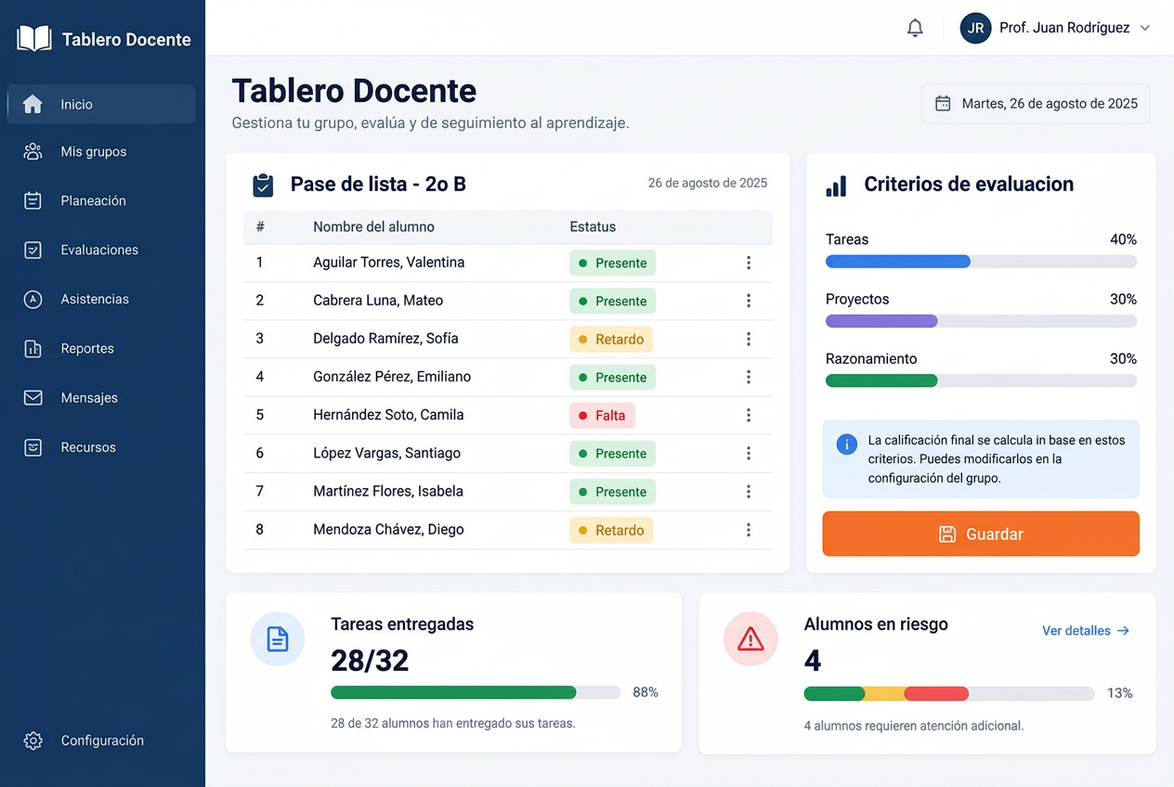Click the Alumnos en riesgo warning icon
The height and width of the screenshot is (787, 1174).
(x=750, y=639)
